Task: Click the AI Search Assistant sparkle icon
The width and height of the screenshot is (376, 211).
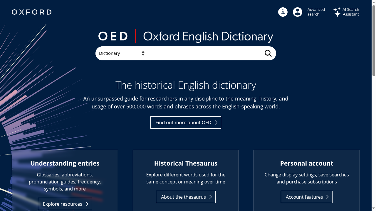Action: point(337,12)
